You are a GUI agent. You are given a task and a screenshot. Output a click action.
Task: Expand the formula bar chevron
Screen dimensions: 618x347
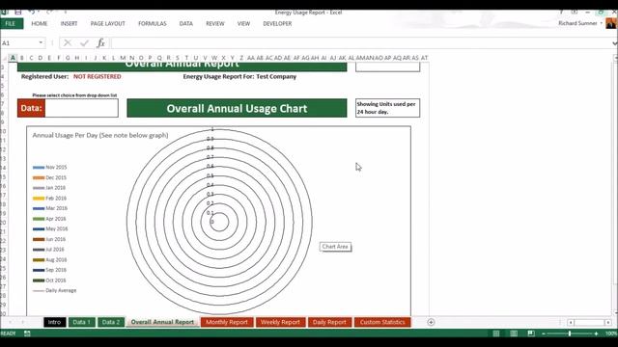(x=614, y=43)
